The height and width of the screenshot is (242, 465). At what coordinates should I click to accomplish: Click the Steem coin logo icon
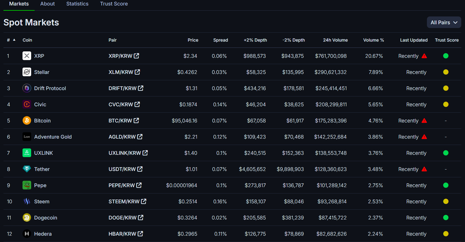[27, 201]
